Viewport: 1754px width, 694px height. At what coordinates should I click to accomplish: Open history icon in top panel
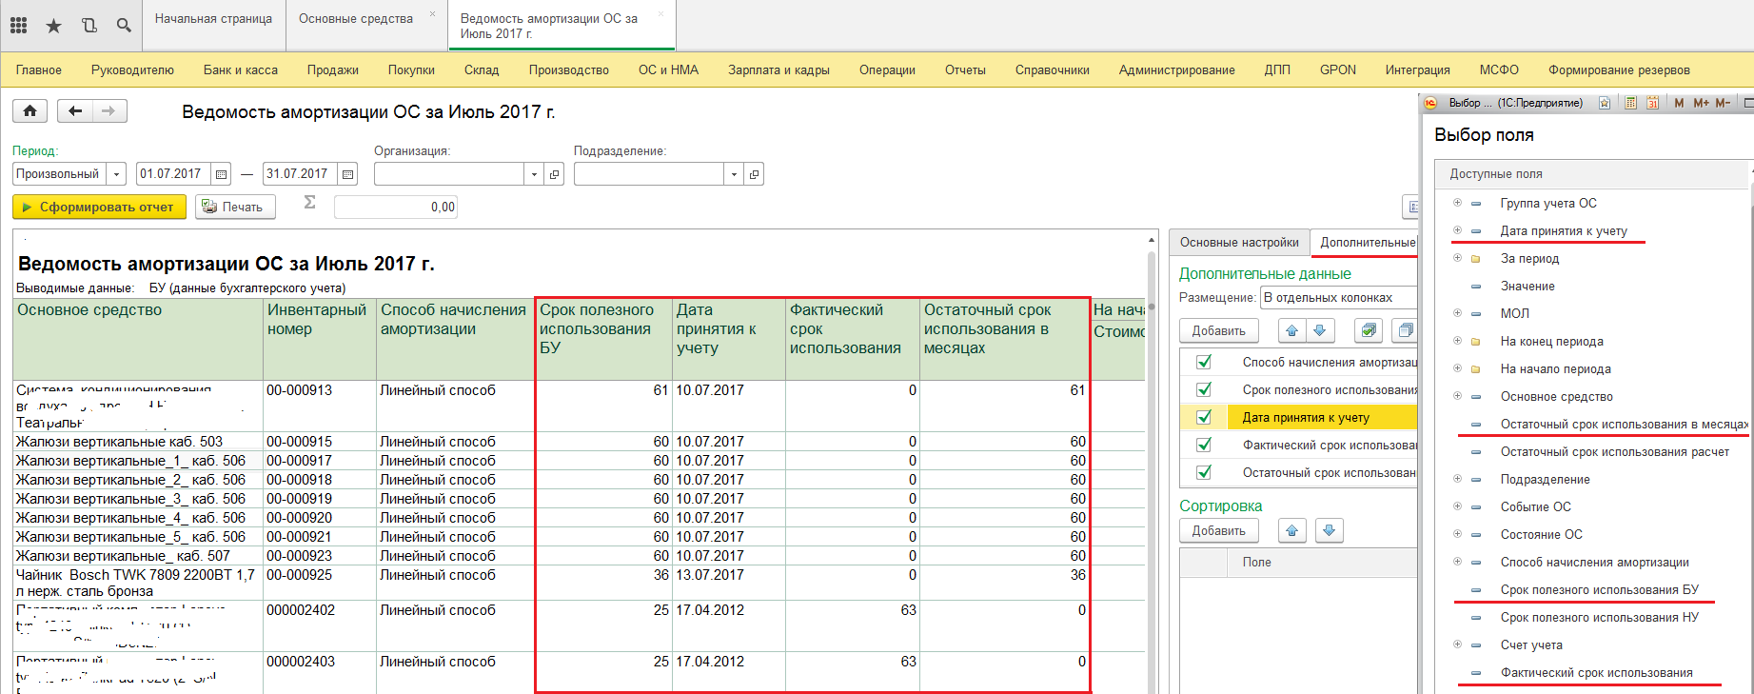[89, 26]
